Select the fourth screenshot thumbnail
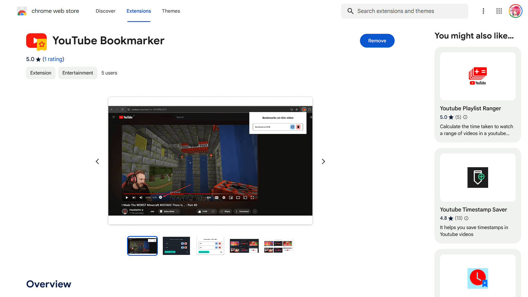 (244, 246)
